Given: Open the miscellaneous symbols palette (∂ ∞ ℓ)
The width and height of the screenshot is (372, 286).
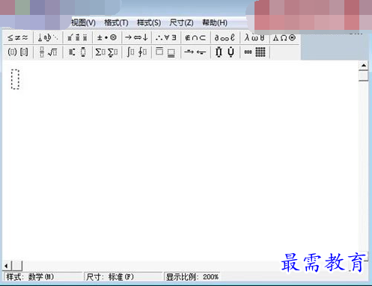Looking at the screenshot, I should (225, 37).
